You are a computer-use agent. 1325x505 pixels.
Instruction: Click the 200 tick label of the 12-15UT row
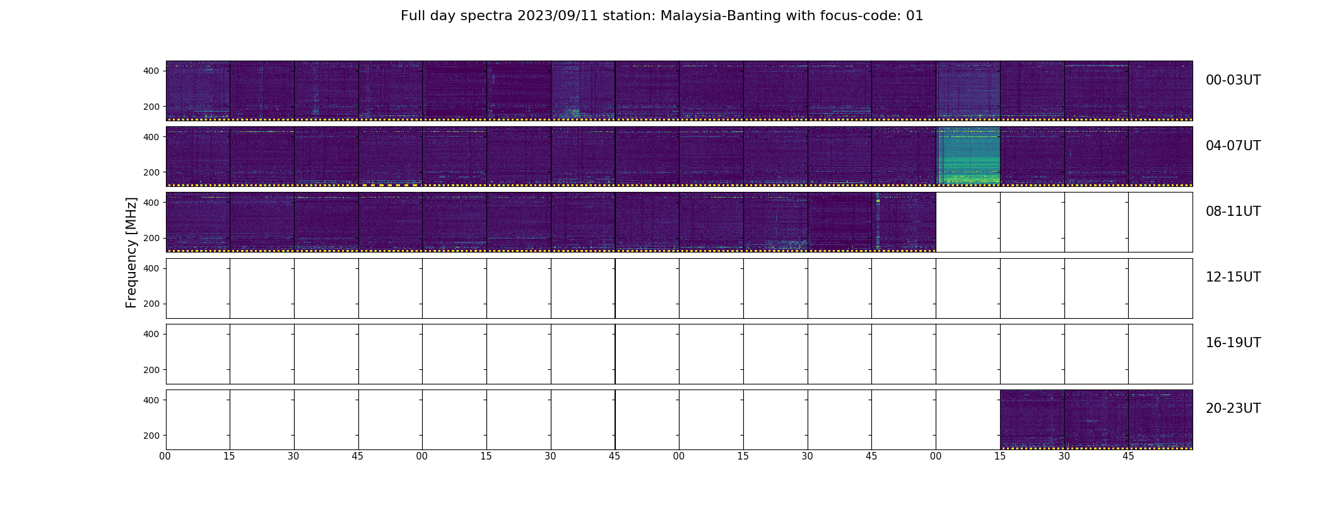pyautogui.click(x=151, y=304)
